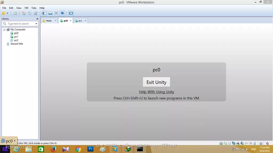Select pc1 in the Library tree
Viewport: 273px width, 153px height.
16,37
